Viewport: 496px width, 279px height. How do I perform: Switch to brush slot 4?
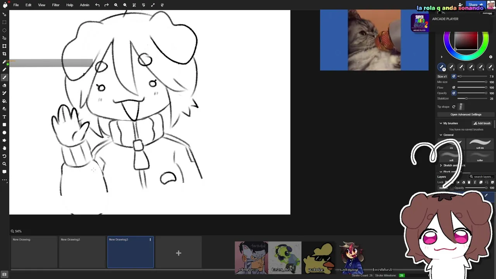(x=471, y=67)
